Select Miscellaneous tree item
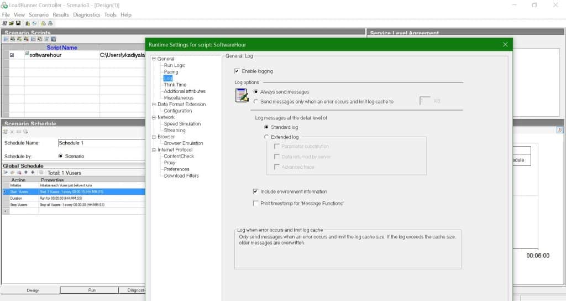Screen dimensions: 566x301 (x=179, y=97)
